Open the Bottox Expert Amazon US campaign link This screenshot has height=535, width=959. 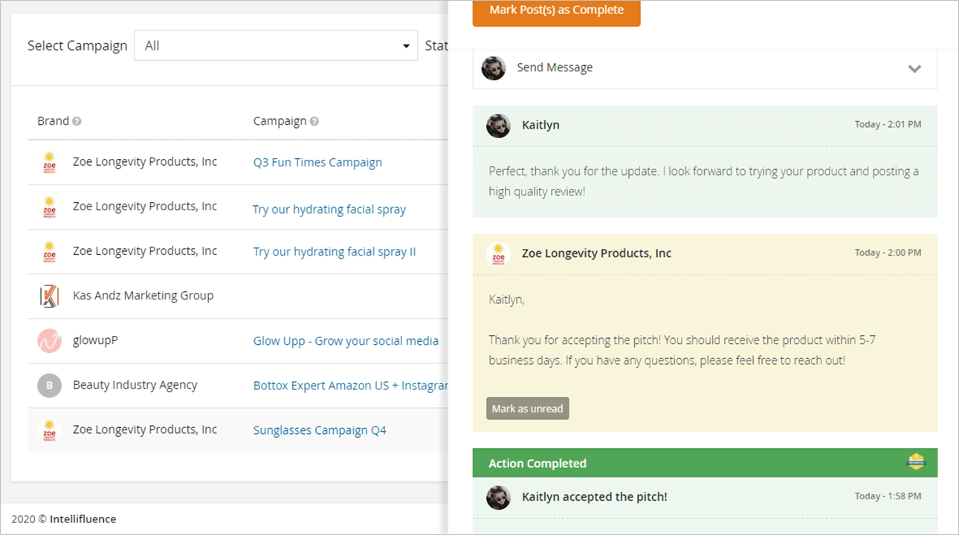(x=350, y=386)
